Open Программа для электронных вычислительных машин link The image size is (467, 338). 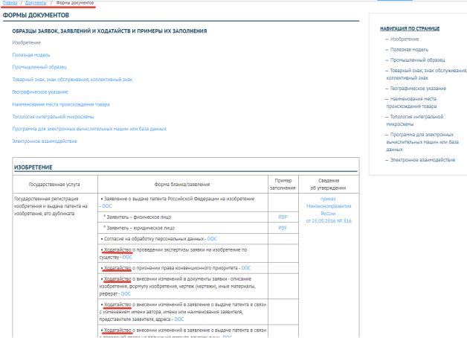tap(89, 129)
